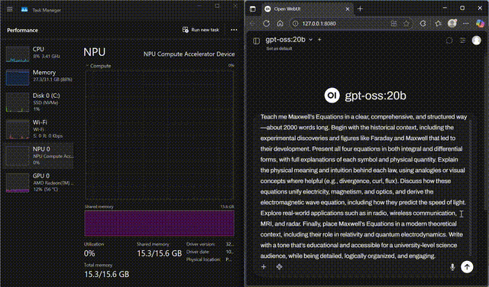Open browser settings and more ellipsis
This screenshot has height=287, width=489.
[x=466, y=24]
